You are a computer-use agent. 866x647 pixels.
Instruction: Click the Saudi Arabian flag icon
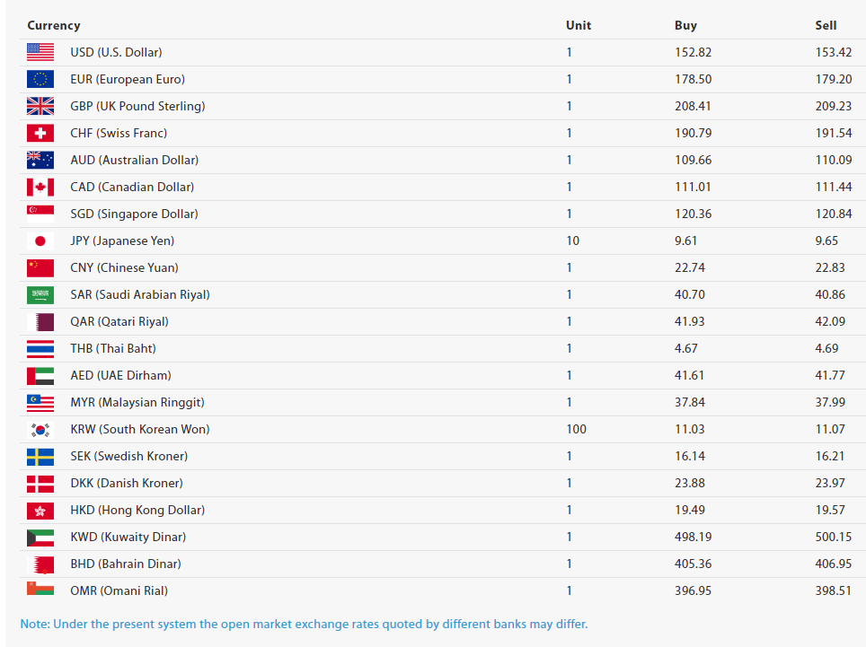[x=40, y=294]
